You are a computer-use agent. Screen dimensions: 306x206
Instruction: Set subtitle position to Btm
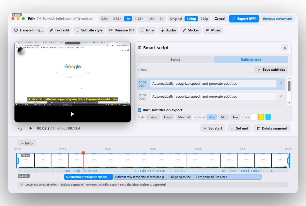tap(212, 117)
